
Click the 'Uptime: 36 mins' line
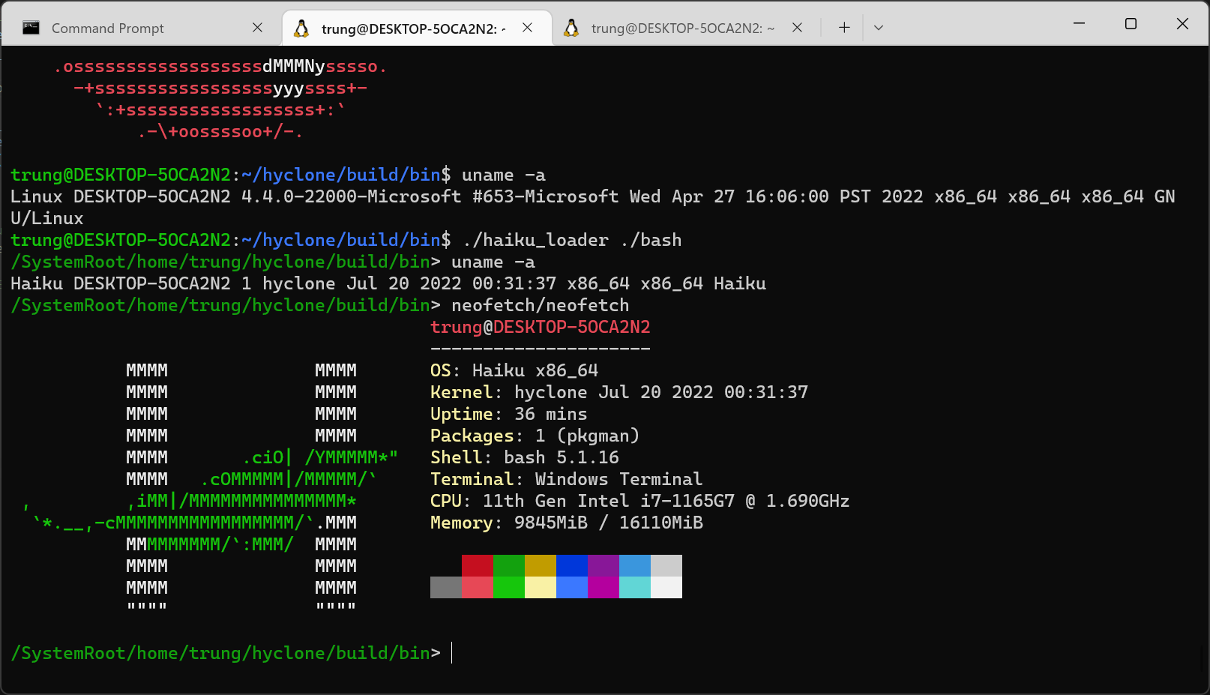coord(509,414)
